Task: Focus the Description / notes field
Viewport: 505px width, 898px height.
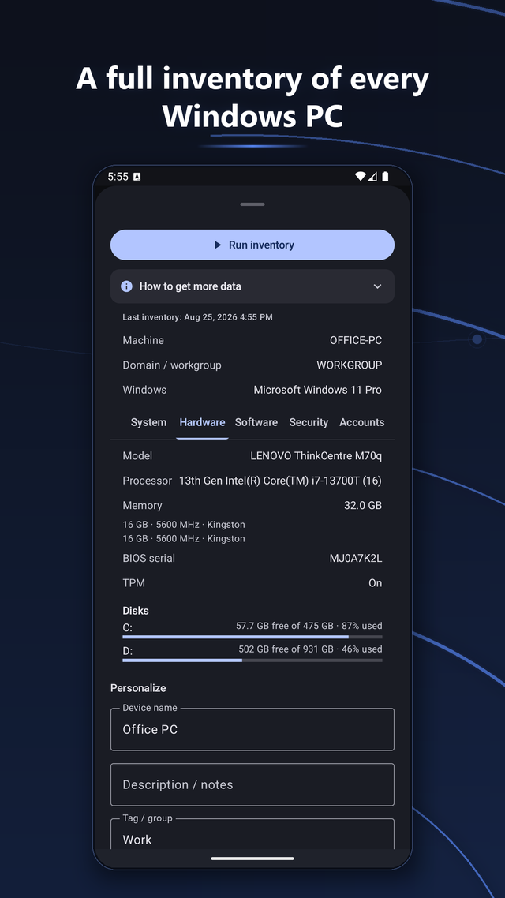Action: (252, 784)
